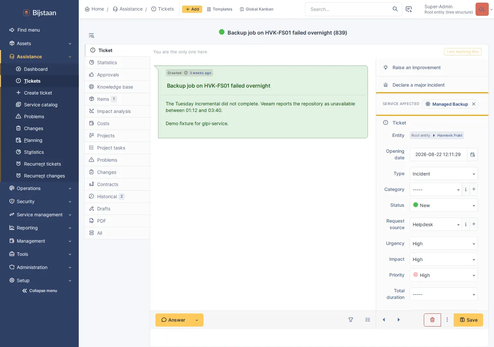This screenshot has width=494, height=347.
Task: Click the Opening date input field
Action: [x=438, y=154]
